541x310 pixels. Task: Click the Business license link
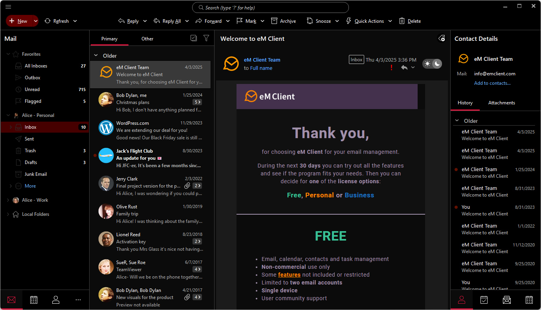point(359,195)
